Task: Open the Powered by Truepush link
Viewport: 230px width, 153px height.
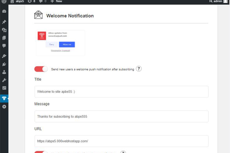Action: [x=60, y=51]
